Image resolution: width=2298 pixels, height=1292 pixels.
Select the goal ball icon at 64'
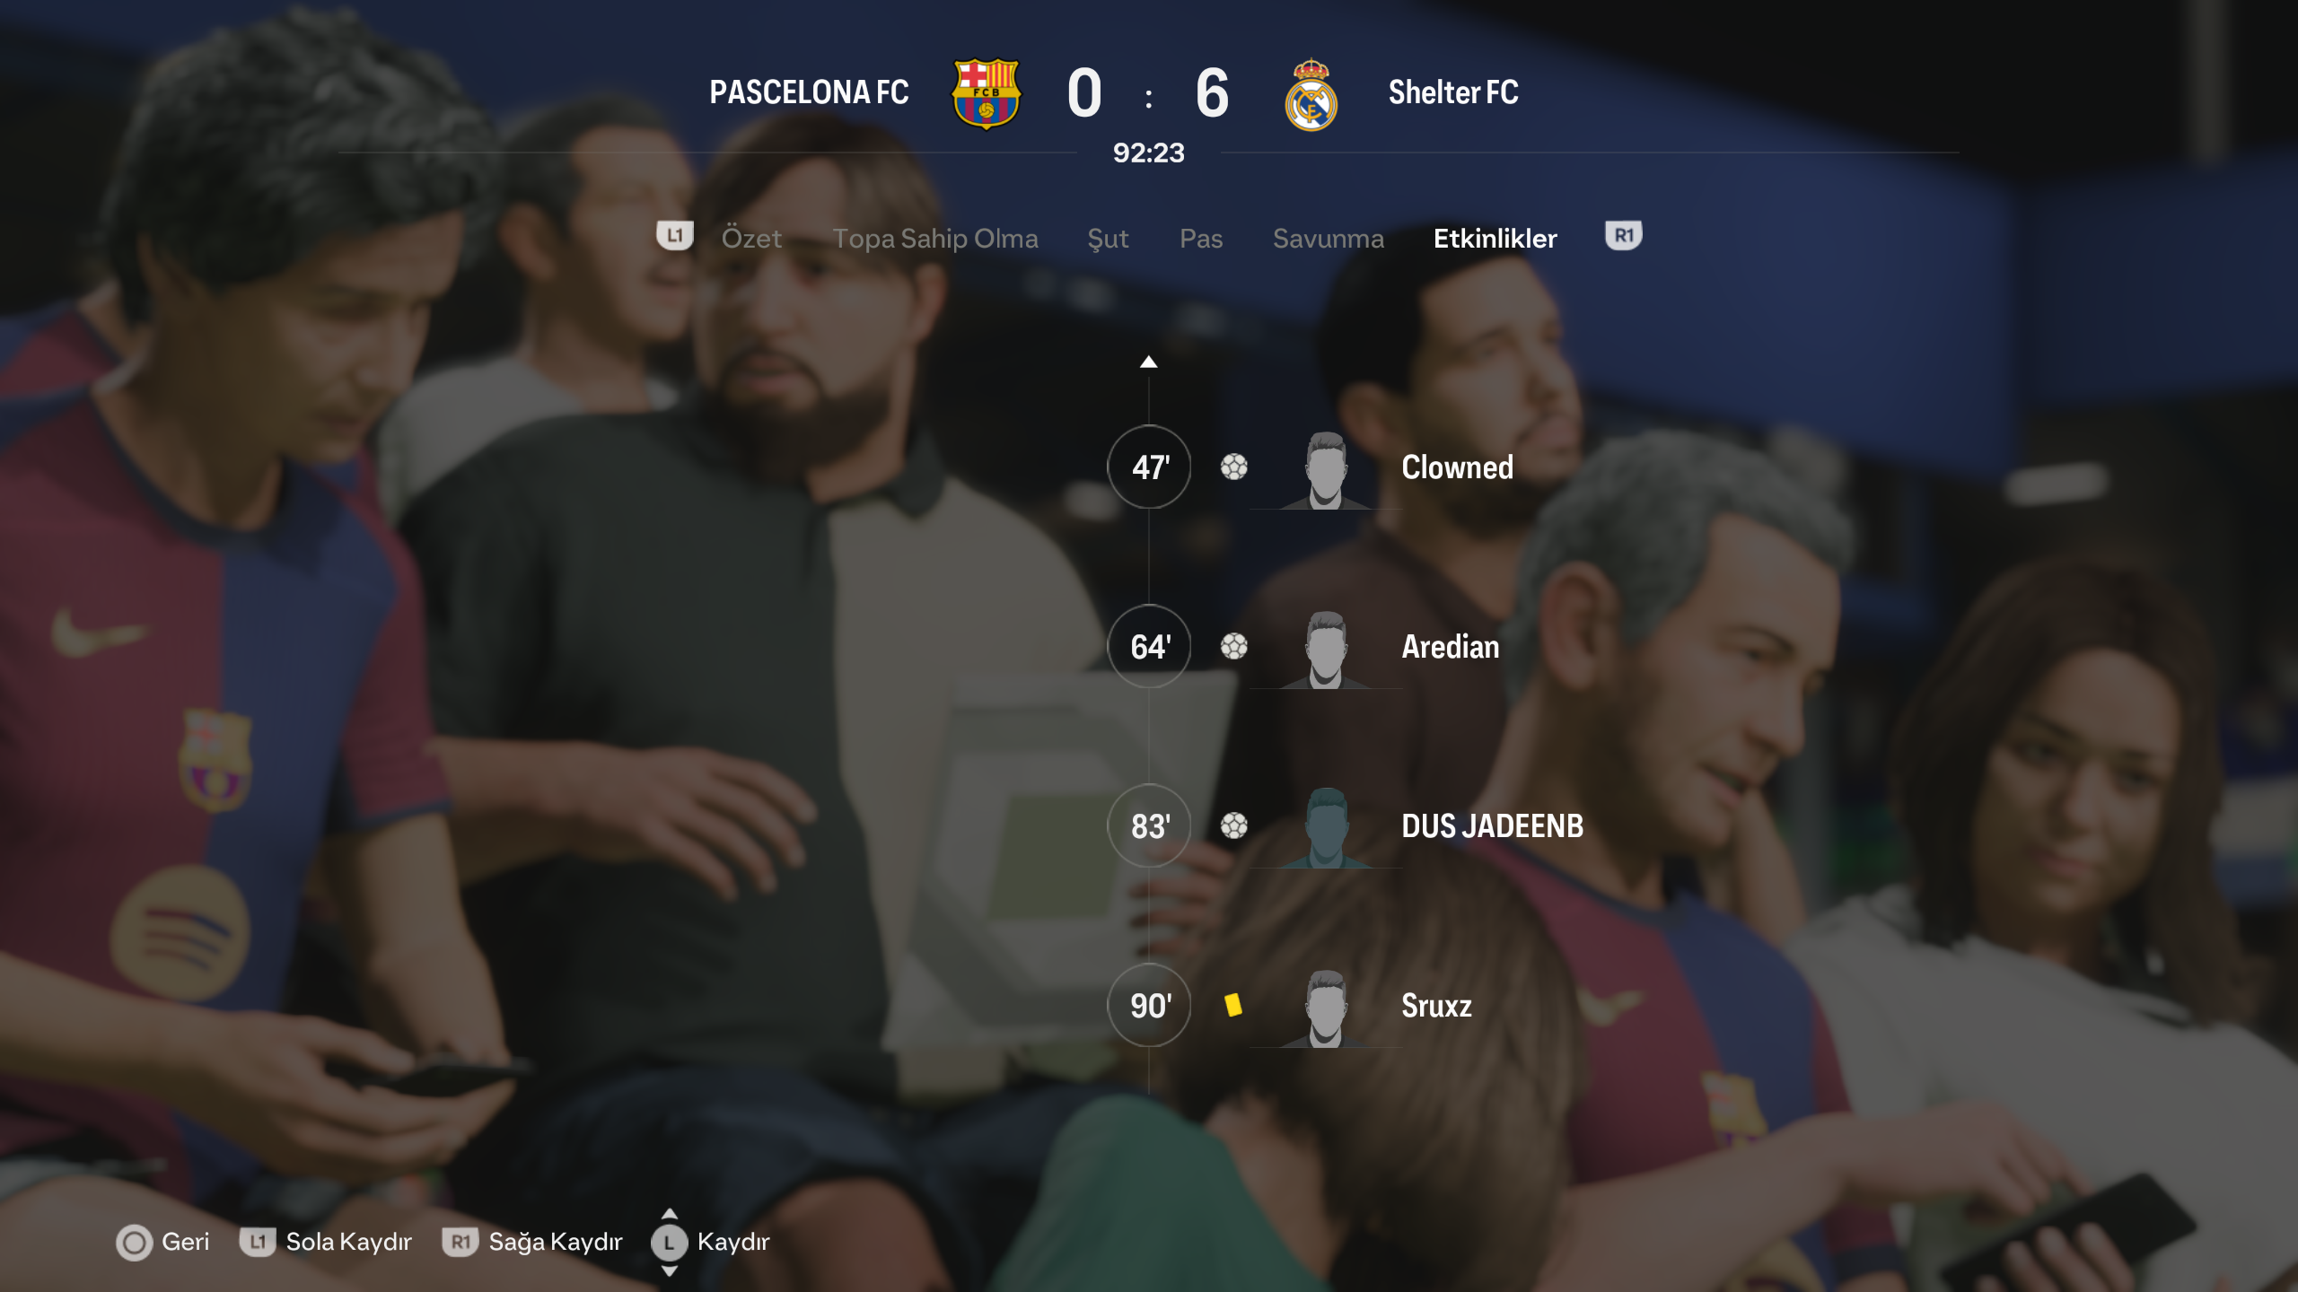[1234, 646]
